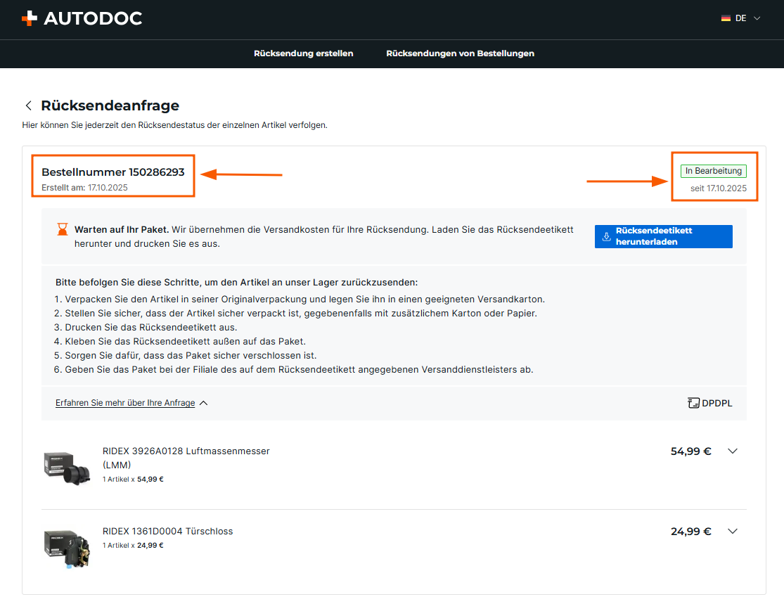This screenshot has width=784, height=604.
Task: Click the Erfahren Sie mehr über Ihre Anfrage link
Action: tap(125, 403)
